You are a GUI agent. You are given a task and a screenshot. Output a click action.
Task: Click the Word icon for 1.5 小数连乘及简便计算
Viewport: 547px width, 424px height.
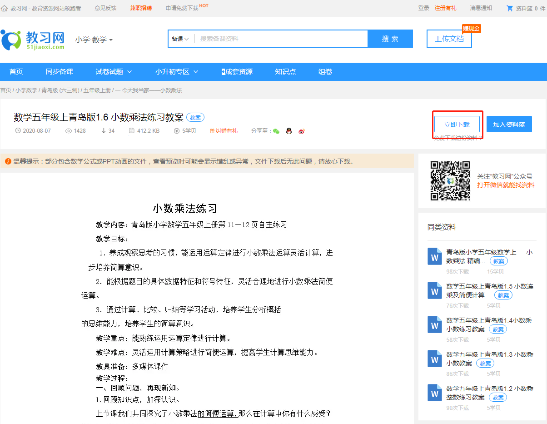[435, 290]
